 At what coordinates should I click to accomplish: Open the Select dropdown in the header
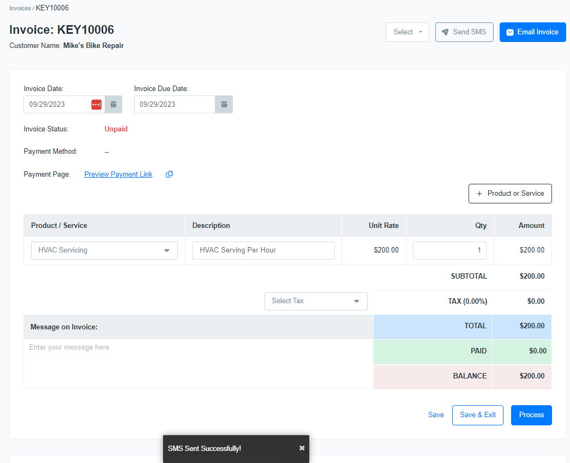(407, 32)
